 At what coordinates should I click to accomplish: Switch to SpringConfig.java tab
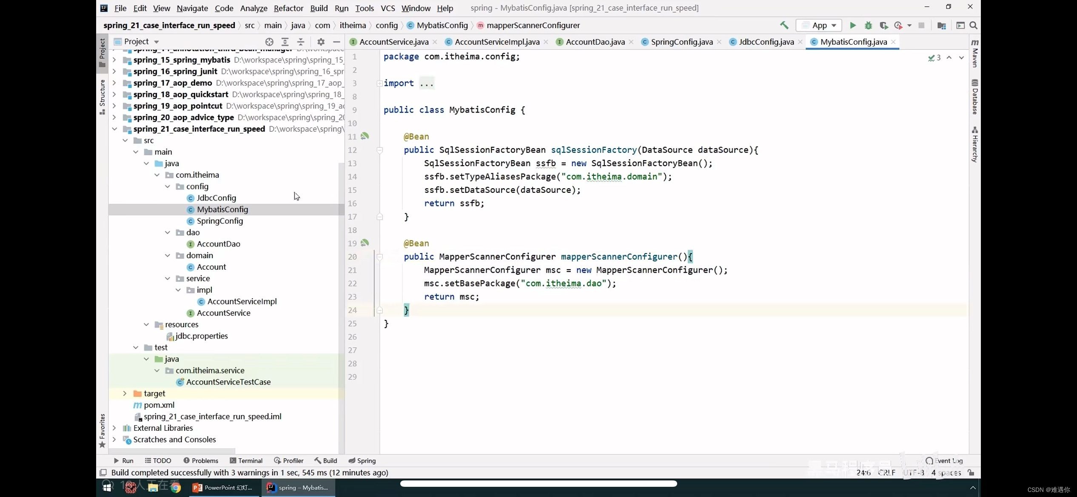(681, 42)
